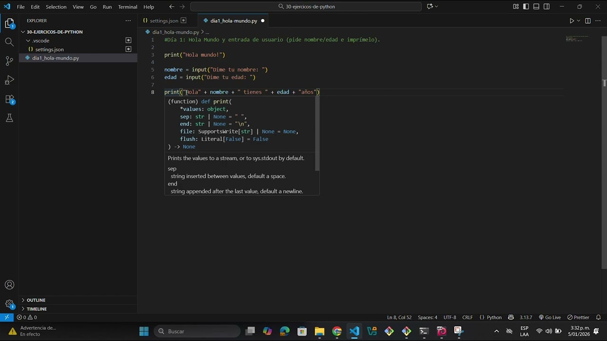
Task: Open the Copilot dropdown chevron
Action: coord(436,7)
